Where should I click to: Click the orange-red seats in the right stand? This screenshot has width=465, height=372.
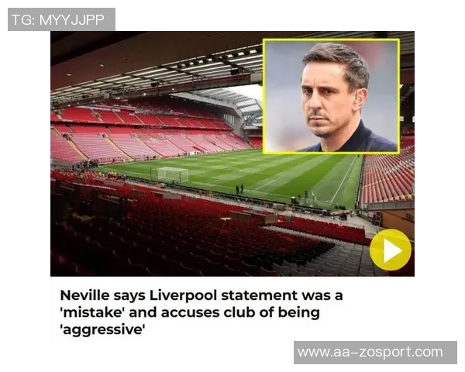point(388,178)
